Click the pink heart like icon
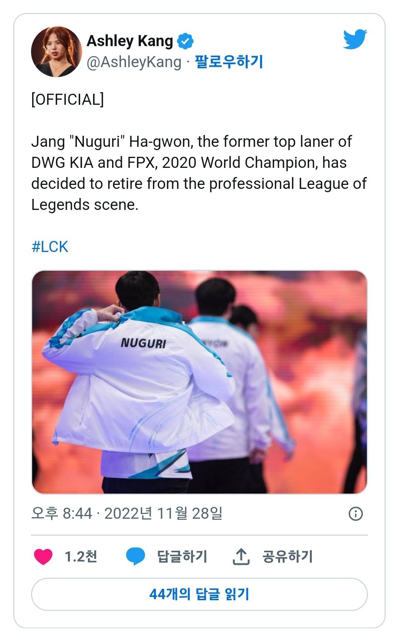Image resolution: width=399 pixels, height=639 pixels. pos(43,557)
